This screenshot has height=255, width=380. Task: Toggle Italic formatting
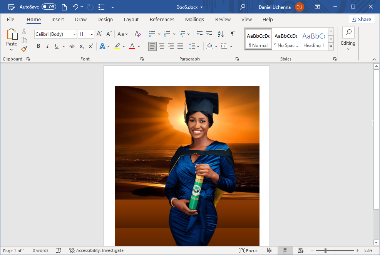(x=48, y=46)
